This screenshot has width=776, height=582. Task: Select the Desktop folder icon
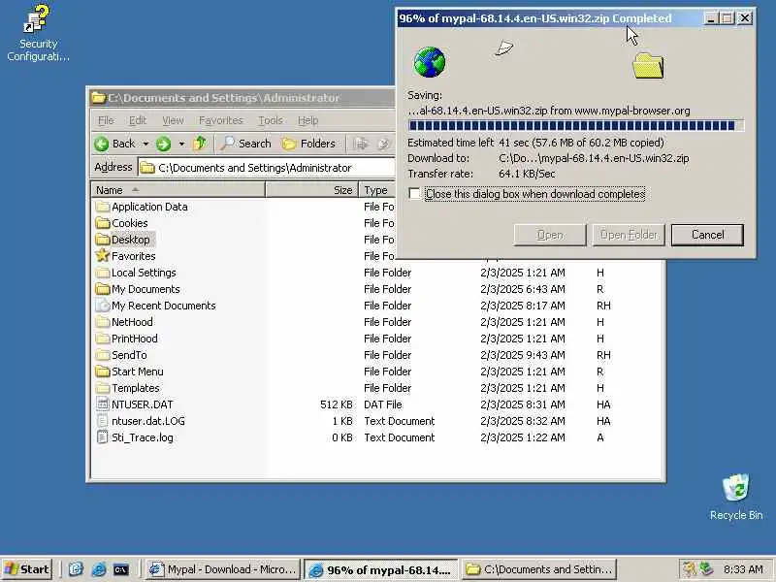(x=103, y=240)
